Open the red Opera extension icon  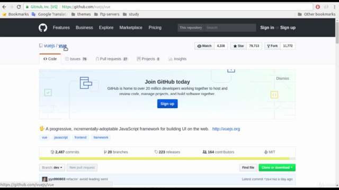(318, 7)
